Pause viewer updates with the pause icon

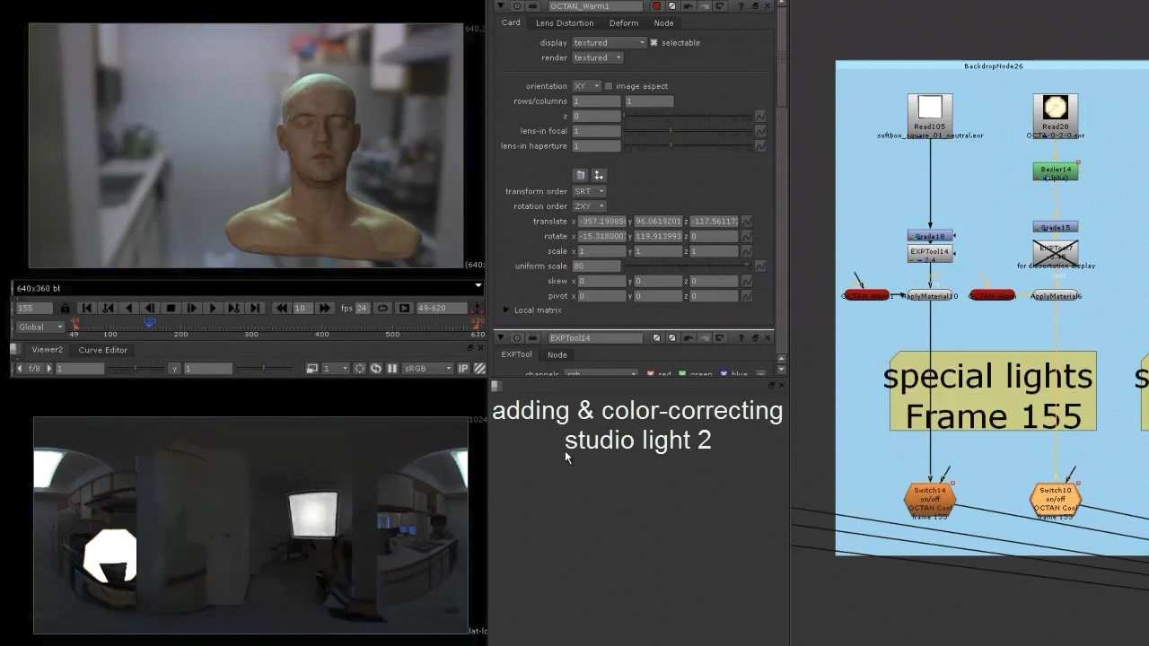click(392, 368)
